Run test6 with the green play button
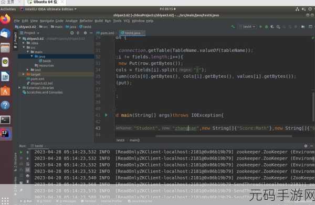315x205 pixels. tap(260, 27)
